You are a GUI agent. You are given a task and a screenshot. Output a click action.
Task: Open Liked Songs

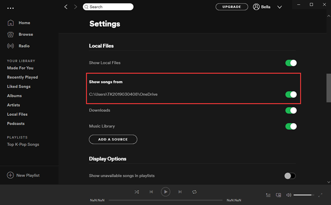(18, 87)
